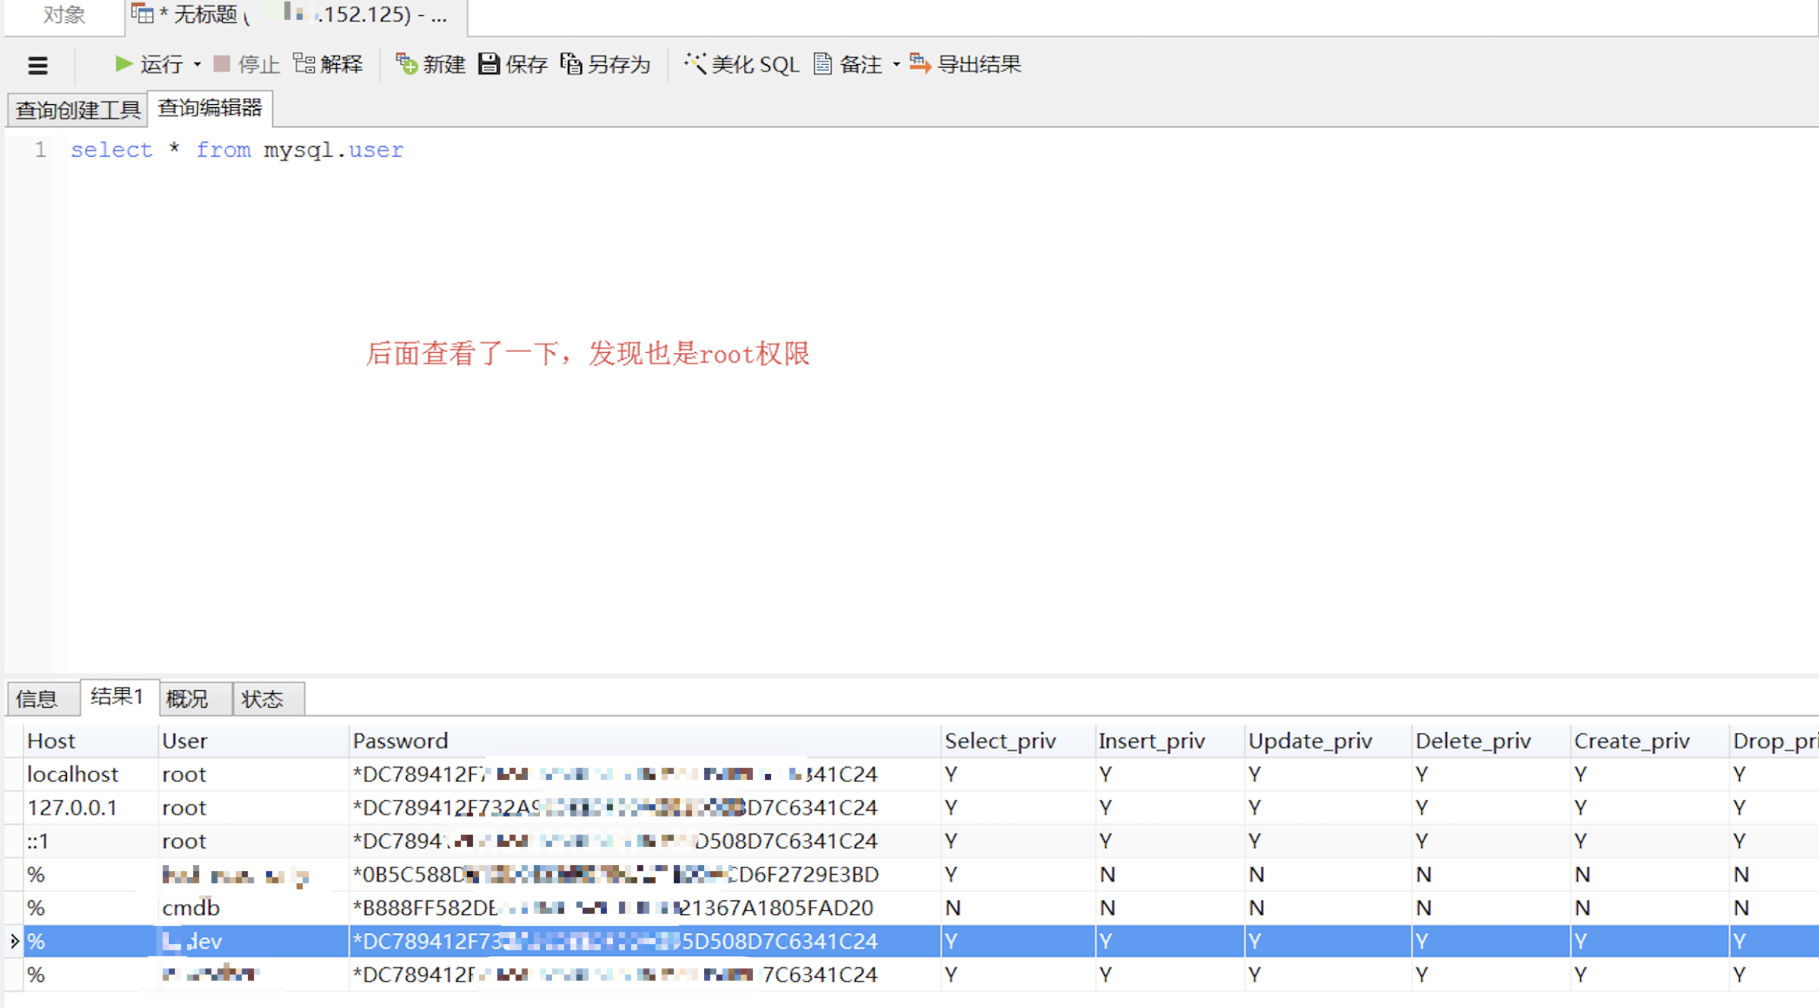Select the '127.0.0.1' host cell
The width and height of the screenshot is (1819, 1008).
90,807
